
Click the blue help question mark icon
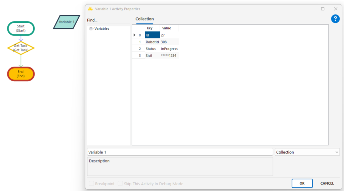335,19
